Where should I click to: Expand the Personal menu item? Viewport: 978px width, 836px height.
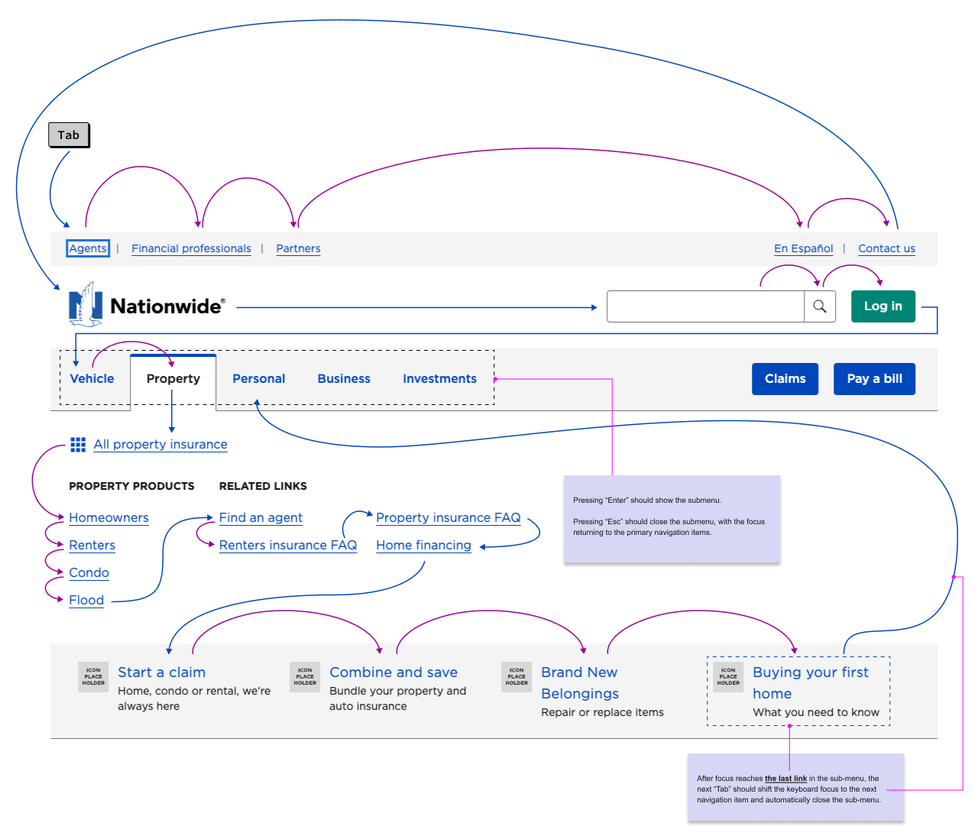[x=258, y=379]
